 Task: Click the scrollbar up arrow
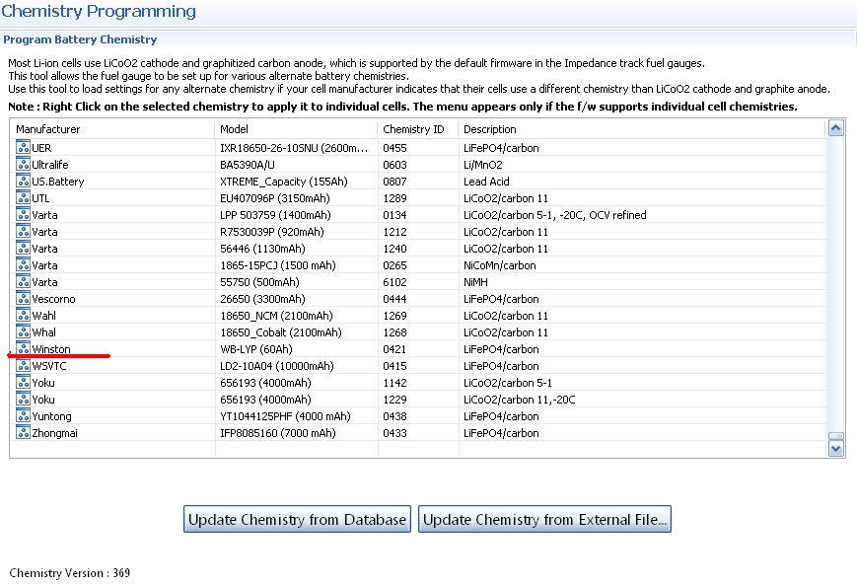[836, 128]
